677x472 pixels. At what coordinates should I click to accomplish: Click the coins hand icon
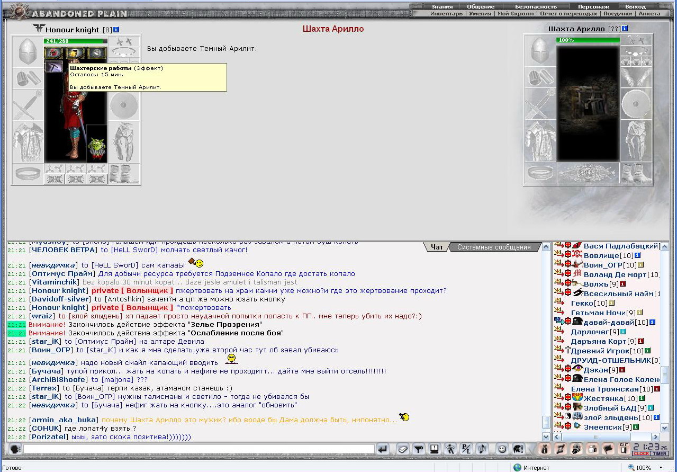coord(576,449)
